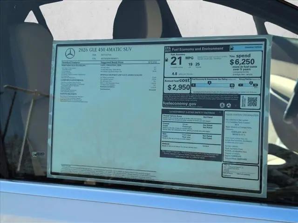This screenshot has width=298, height=223.
Task: Select the 'Gasoline Vehicle' label
Action: pyautogui.click(x=253, y=47)
